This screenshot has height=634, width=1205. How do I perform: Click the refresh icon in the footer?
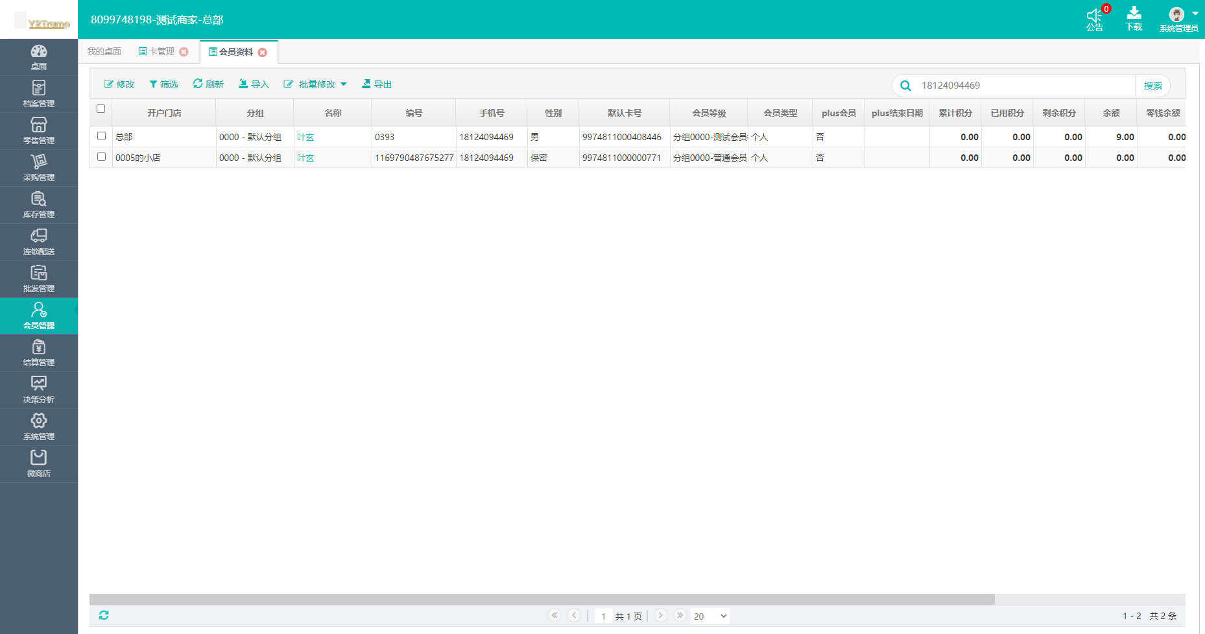104,615
